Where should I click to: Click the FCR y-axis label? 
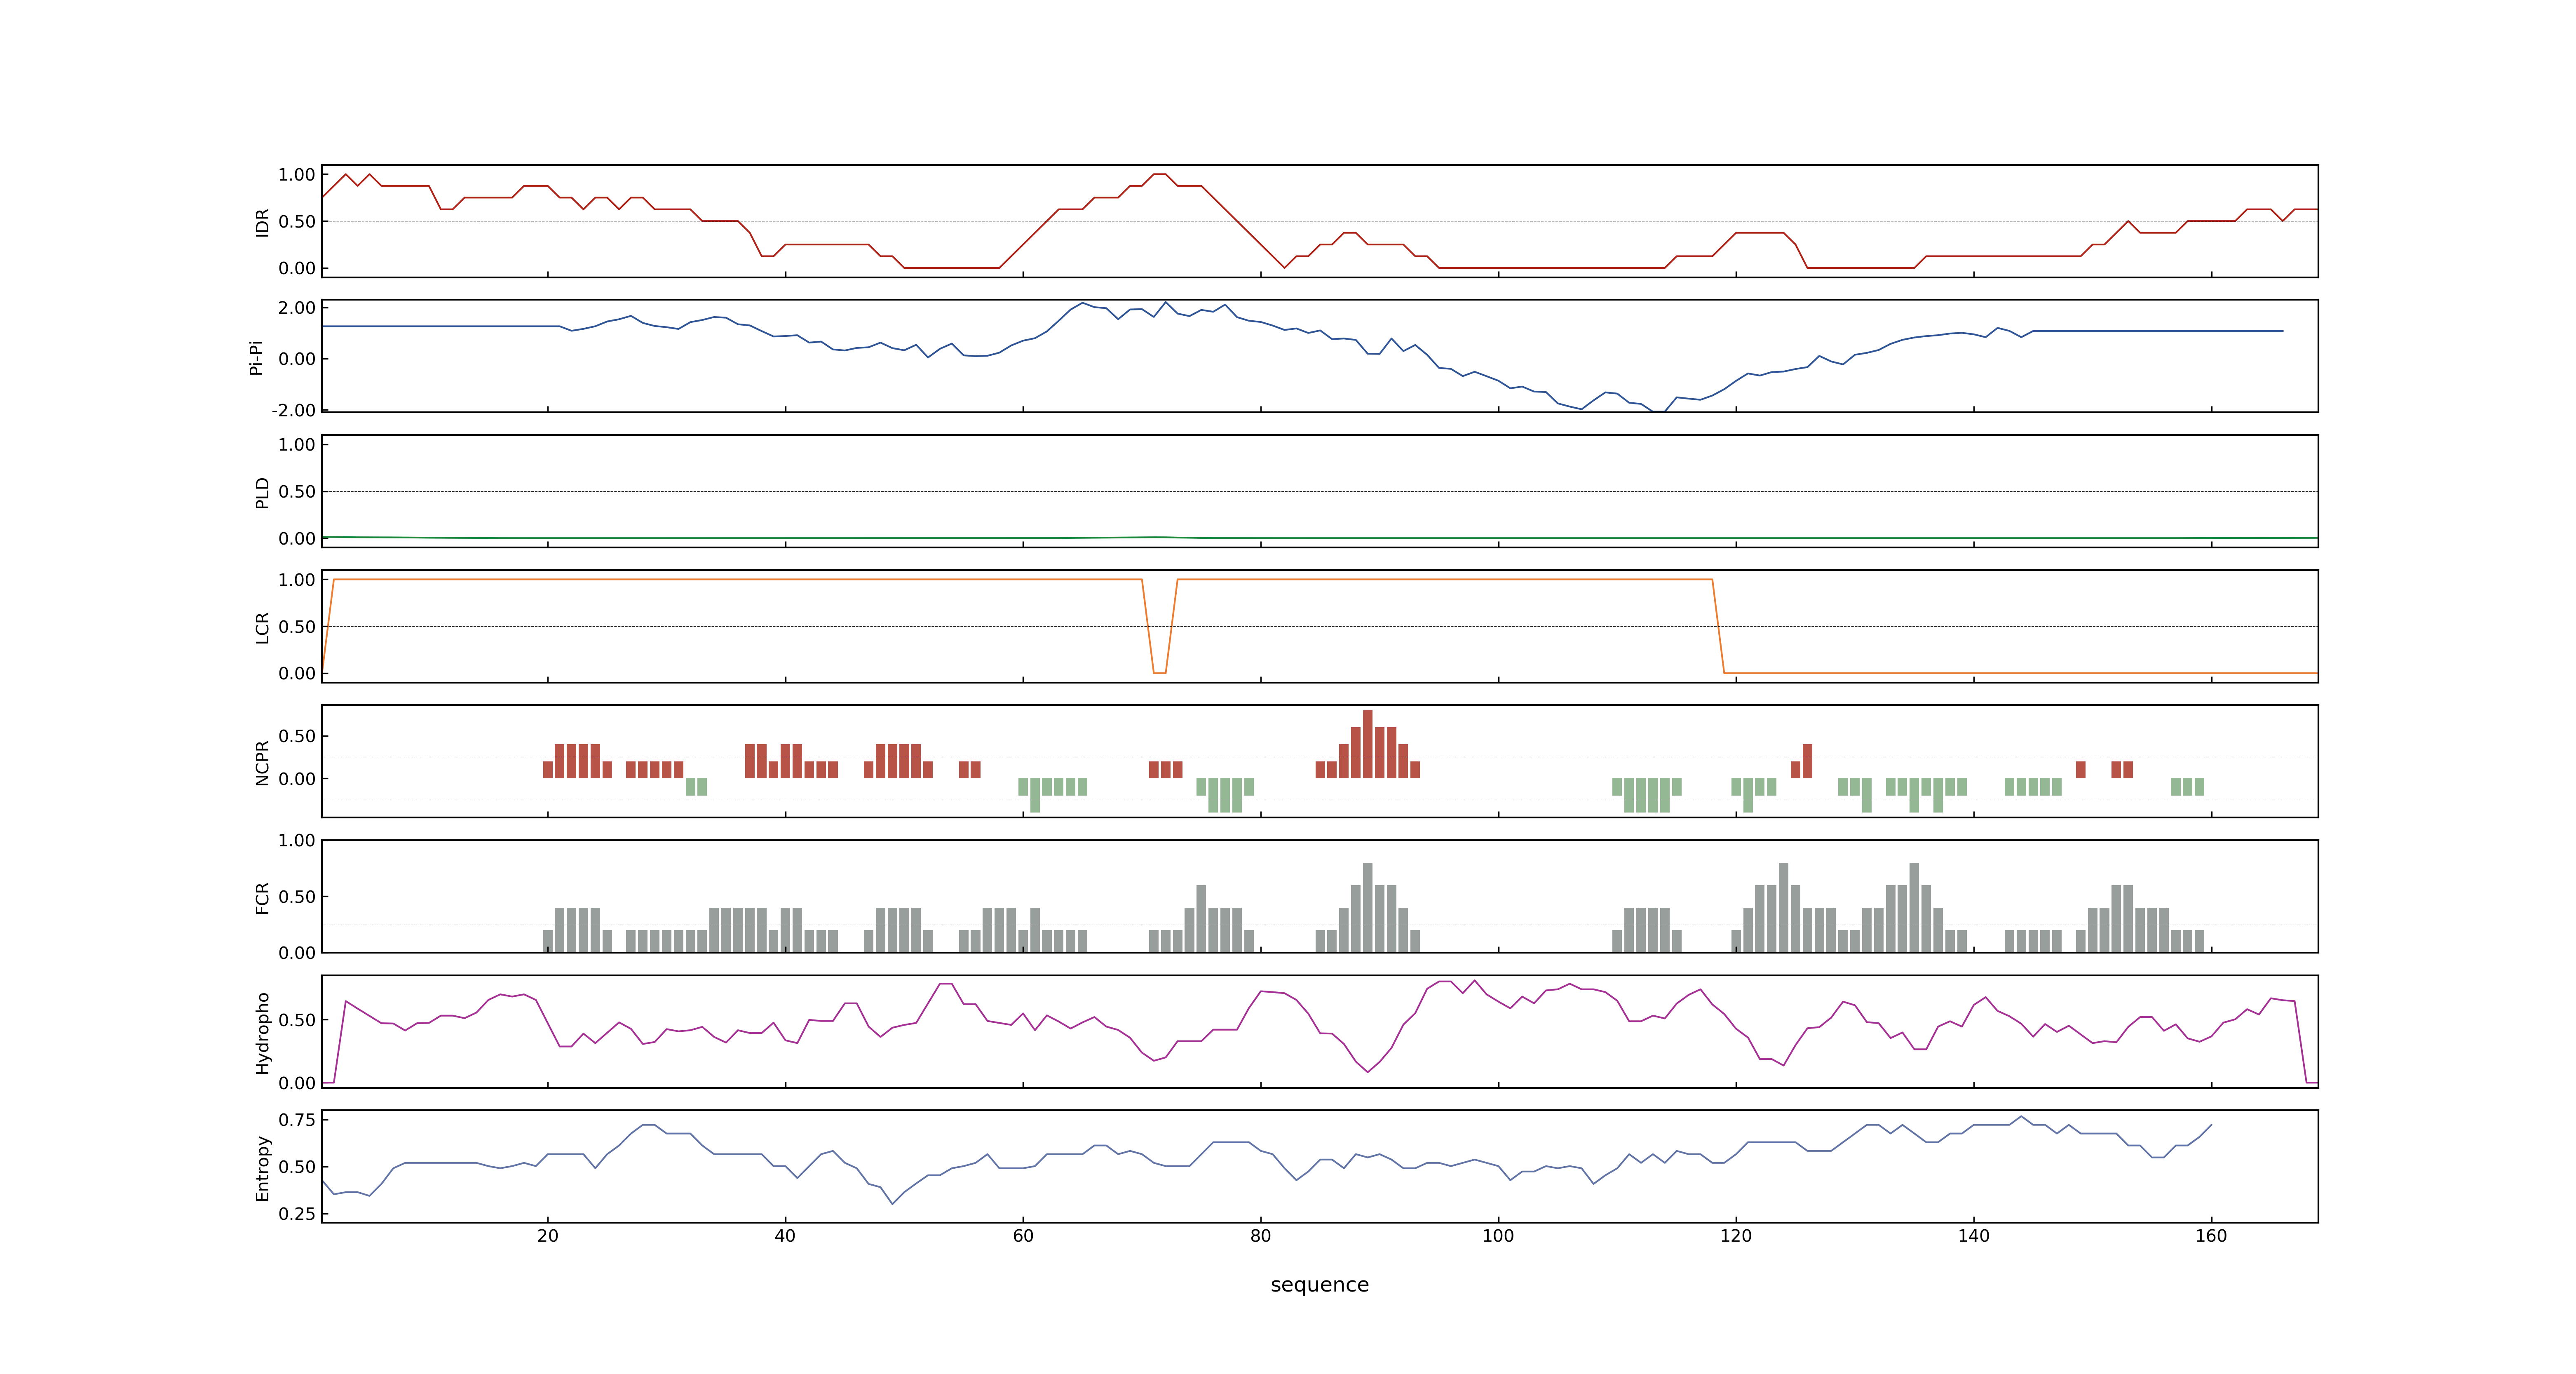click(x=262, y=897)
